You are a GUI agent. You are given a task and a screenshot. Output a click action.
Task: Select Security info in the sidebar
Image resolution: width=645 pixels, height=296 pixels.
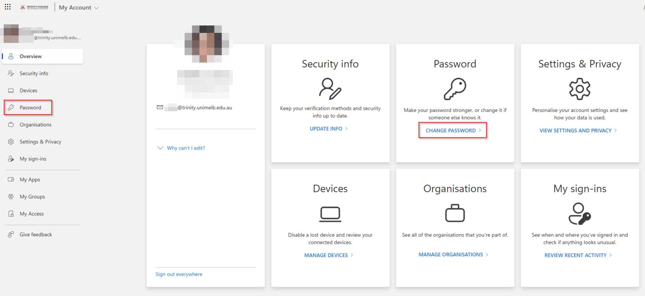(x=34, y=73)
